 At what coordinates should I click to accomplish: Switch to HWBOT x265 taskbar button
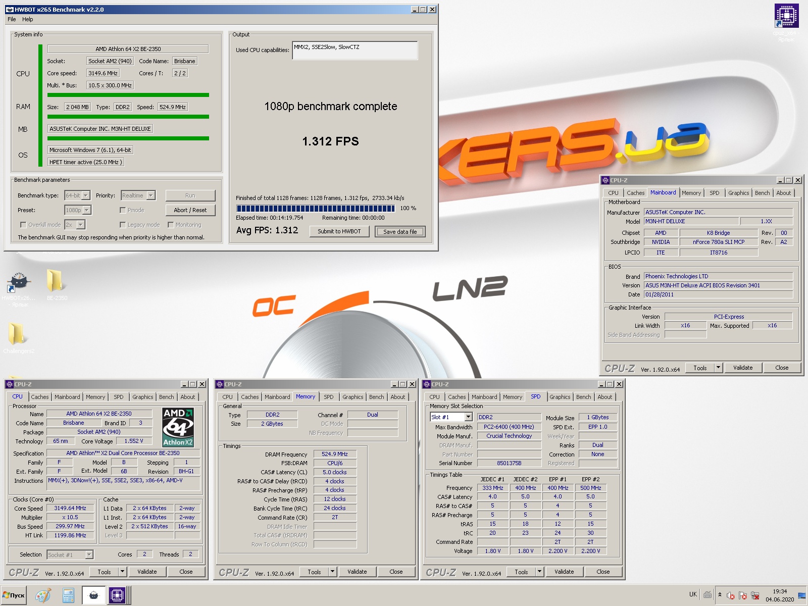click(x=93, y=595)
